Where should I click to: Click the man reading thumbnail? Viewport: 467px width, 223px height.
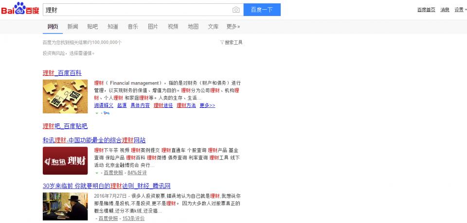tap(65, 206)
